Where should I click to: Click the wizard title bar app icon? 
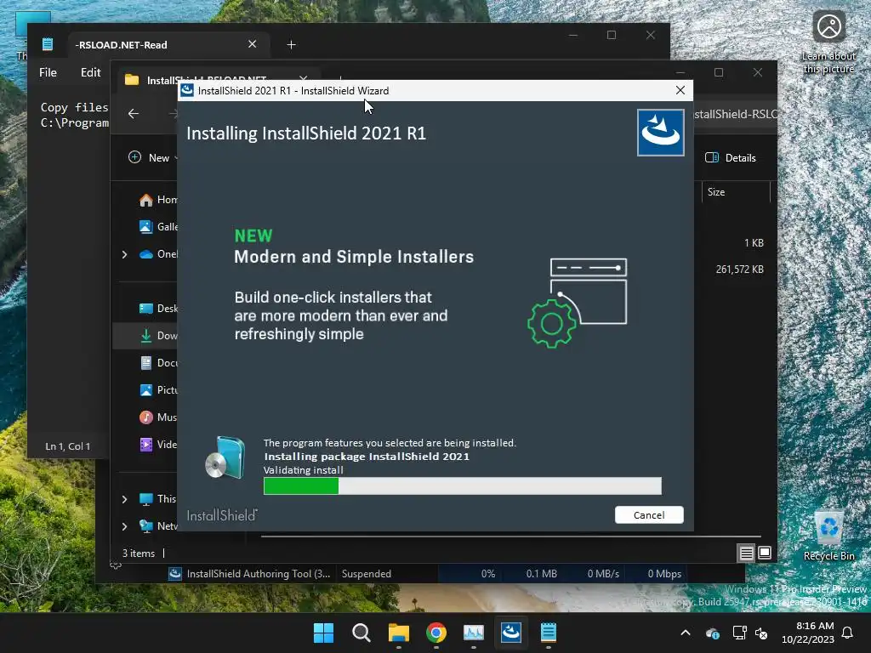click(x=187, y=90)
